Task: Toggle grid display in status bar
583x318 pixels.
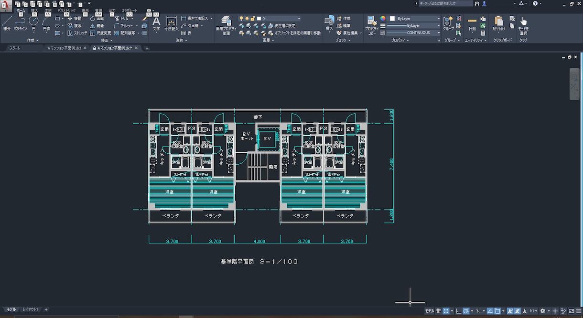Action: click(439, 311)
